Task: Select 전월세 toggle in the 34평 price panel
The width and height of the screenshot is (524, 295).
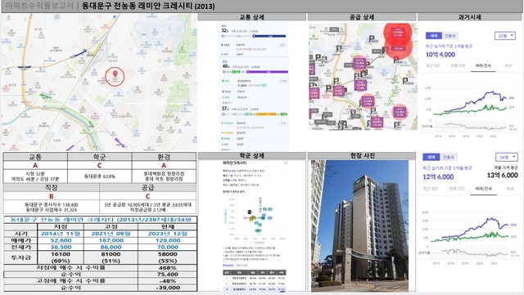Action: [449, 157]
